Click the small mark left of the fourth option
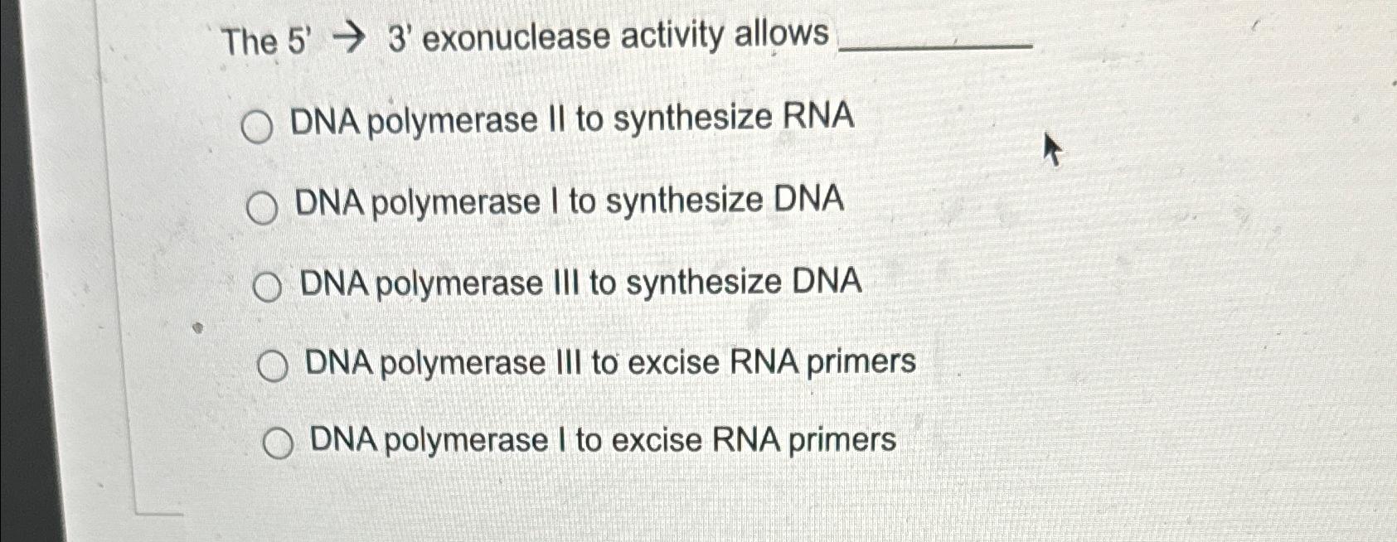 [196, 327]
